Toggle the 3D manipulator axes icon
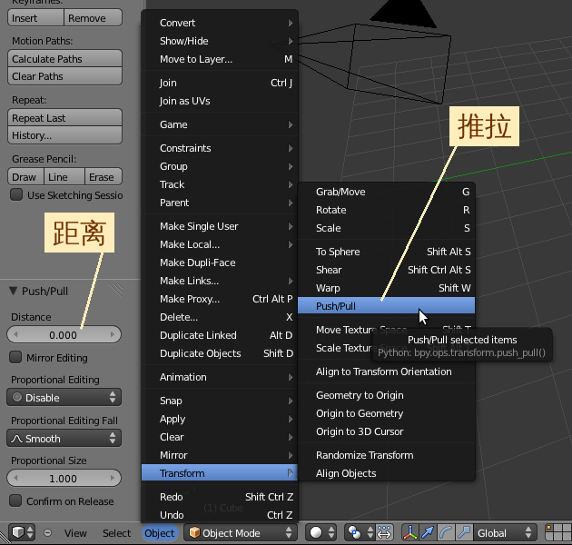572x545 pixels. click(409, 533)
